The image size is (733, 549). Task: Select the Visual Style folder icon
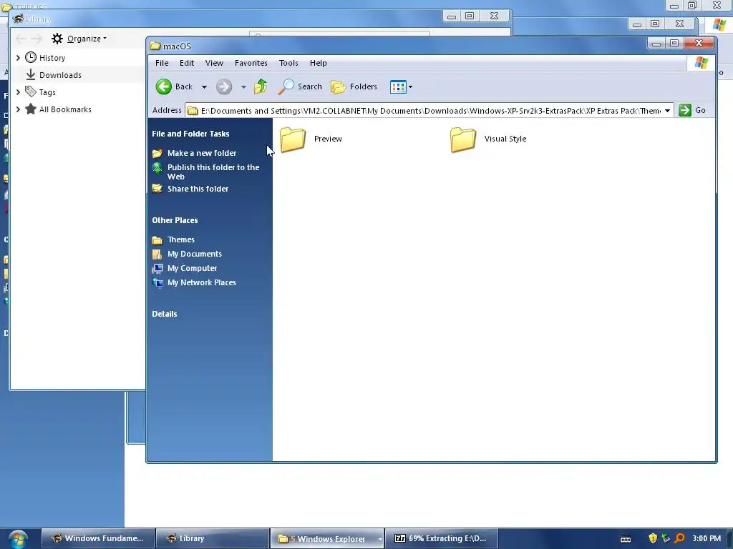(463, 139)
